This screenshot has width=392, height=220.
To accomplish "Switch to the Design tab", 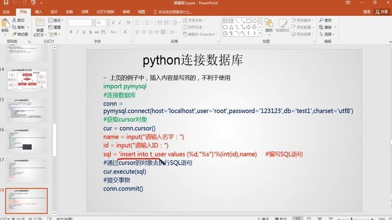I will 54,12.
